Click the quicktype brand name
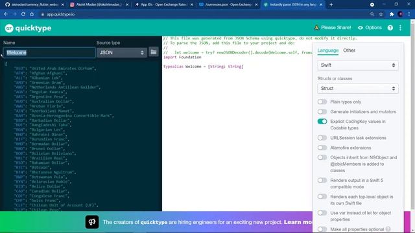Image resolution: width=415 pixels, height=233 pixels. tap(33, 28)
